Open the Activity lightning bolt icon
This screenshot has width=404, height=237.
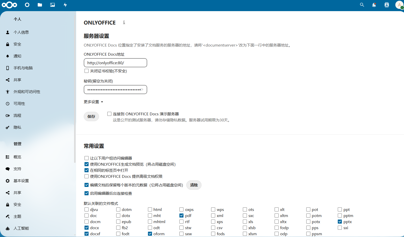(x=65, y=5)
